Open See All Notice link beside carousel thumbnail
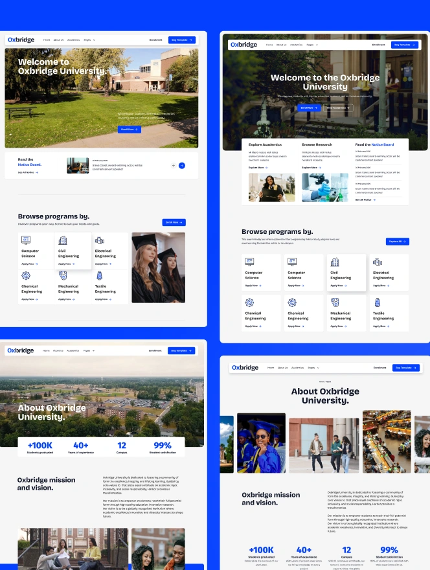This screenshot has width=430, height=570. [28, 172]
